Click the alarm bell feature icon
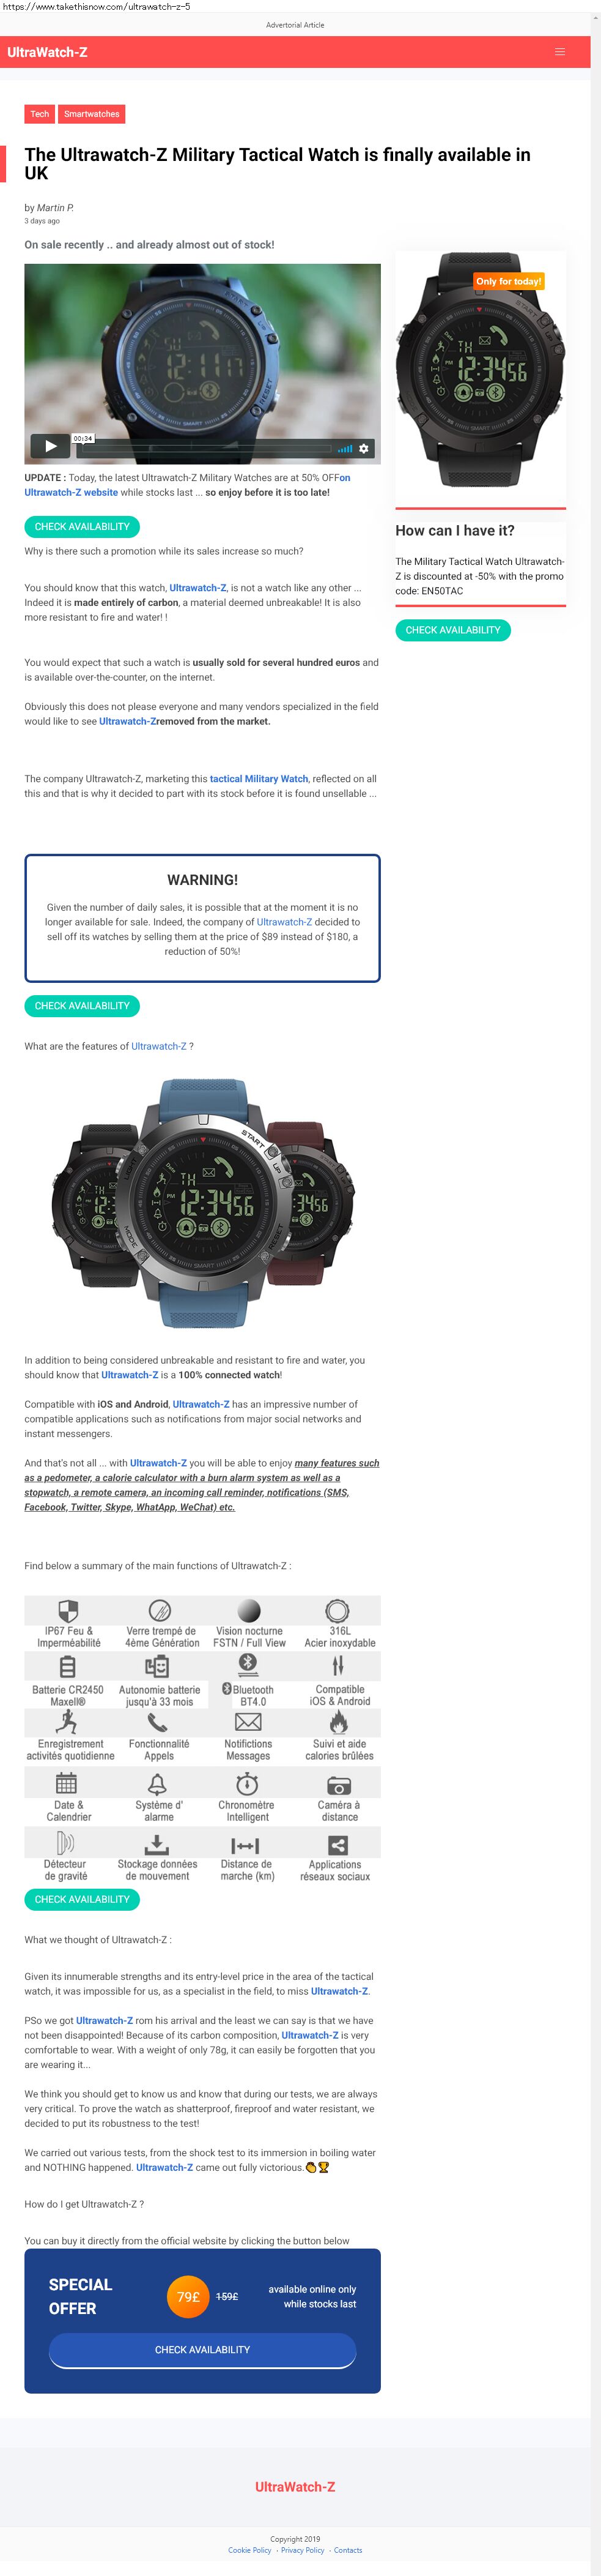This screenshot has width=601, height=2576. click(x=157, y=1784)
